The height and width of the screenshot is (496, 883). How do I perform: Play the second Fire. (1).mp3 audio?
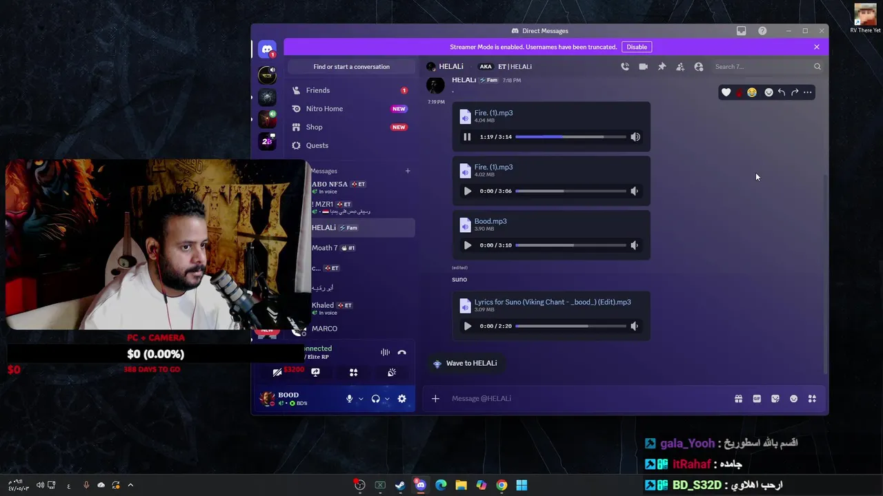point(467,192)
